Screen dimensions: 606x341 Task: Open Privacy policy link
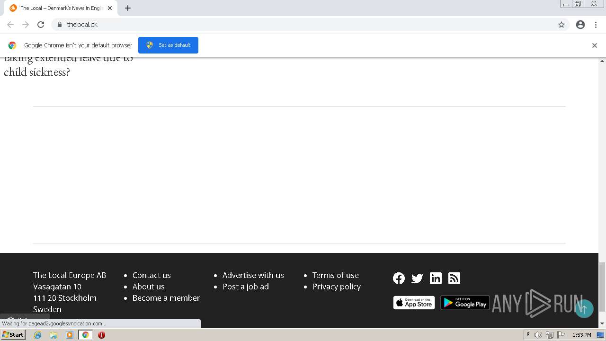[337, 287]
